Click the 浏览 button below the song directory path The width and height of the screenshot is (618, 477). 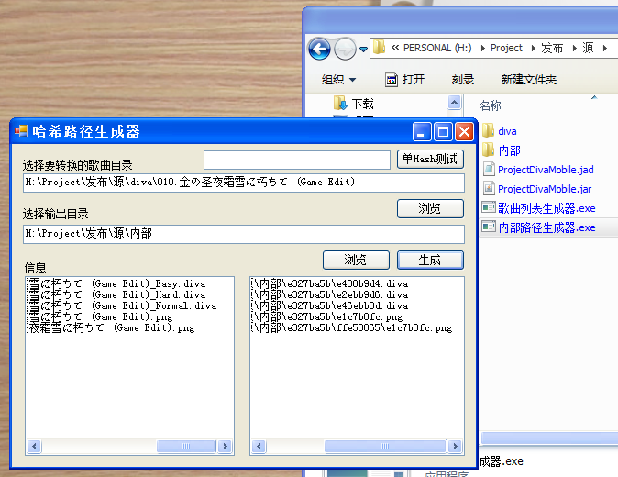click(x=430, y=208)
